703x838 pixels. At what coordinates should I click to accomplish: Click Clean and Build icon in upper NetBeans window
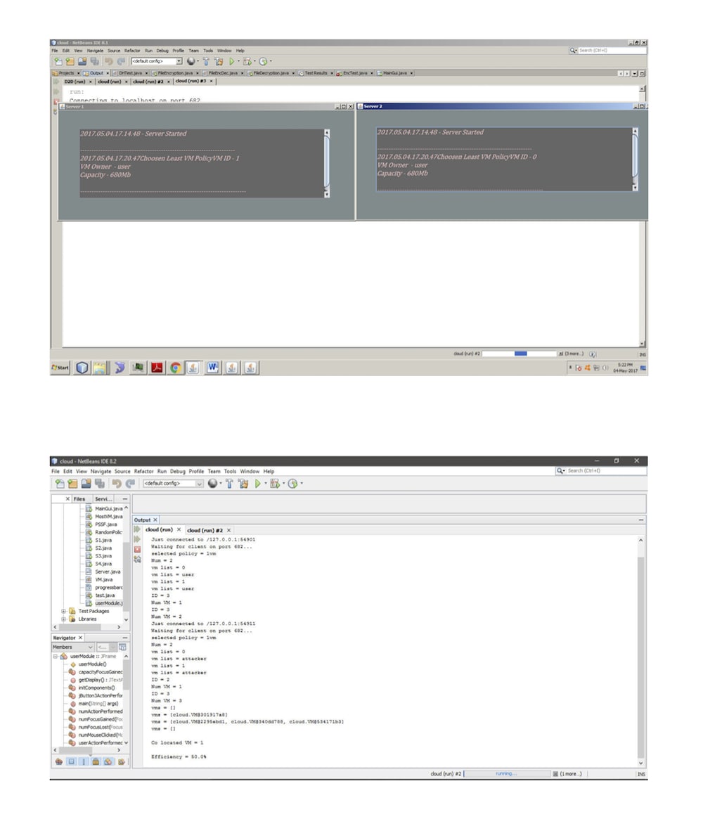point(218,61)
